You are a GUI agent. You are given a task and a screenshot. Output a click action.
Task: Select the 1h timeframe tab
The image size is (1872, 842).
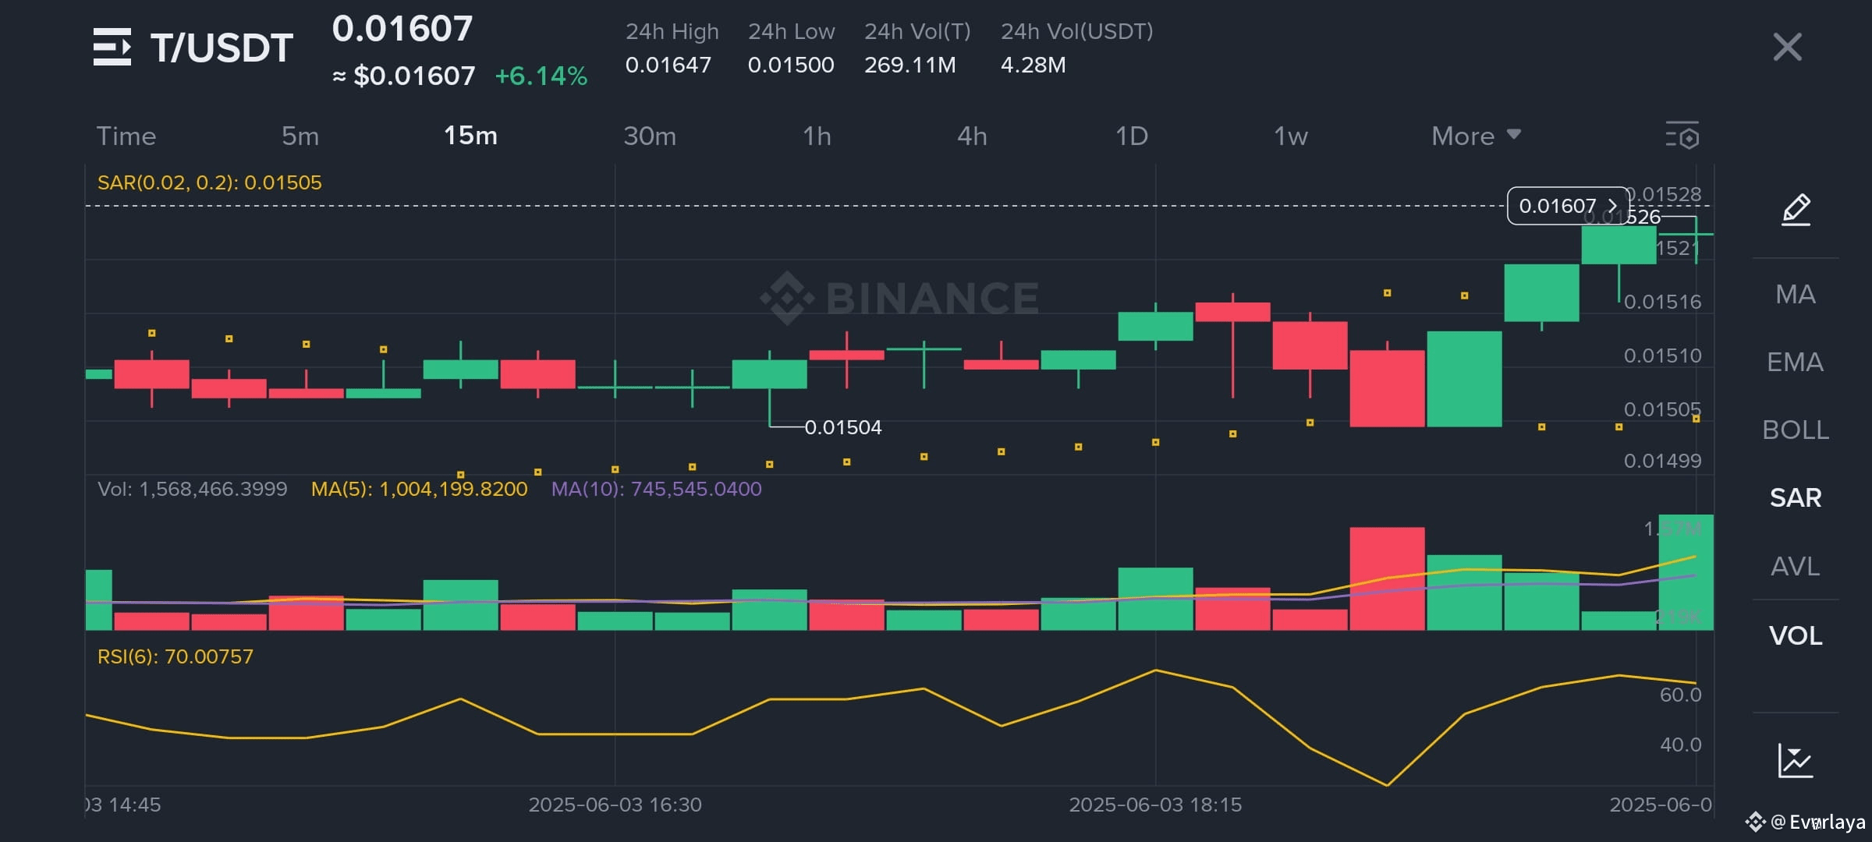point(817,136)
